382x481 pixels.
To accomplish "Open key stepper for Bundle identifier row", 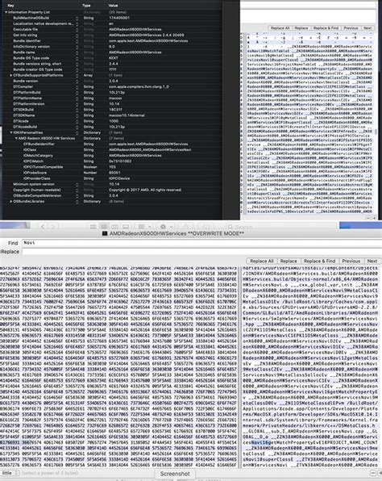I will 77,41.
